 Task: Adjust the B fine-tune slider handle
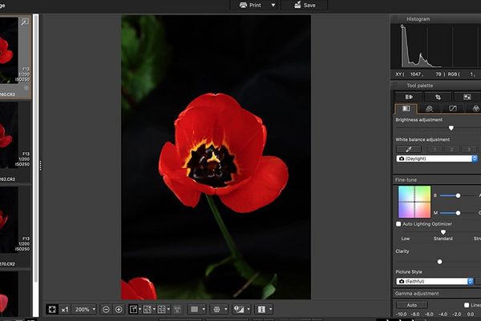(x=458, y=195)
